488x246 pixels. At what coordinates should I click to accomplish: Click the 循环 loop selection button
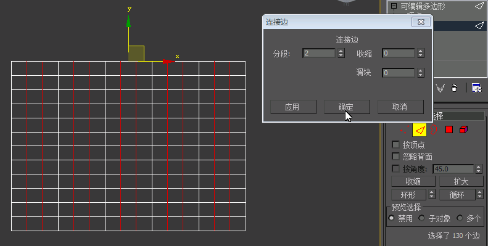[x=457, y=195]
